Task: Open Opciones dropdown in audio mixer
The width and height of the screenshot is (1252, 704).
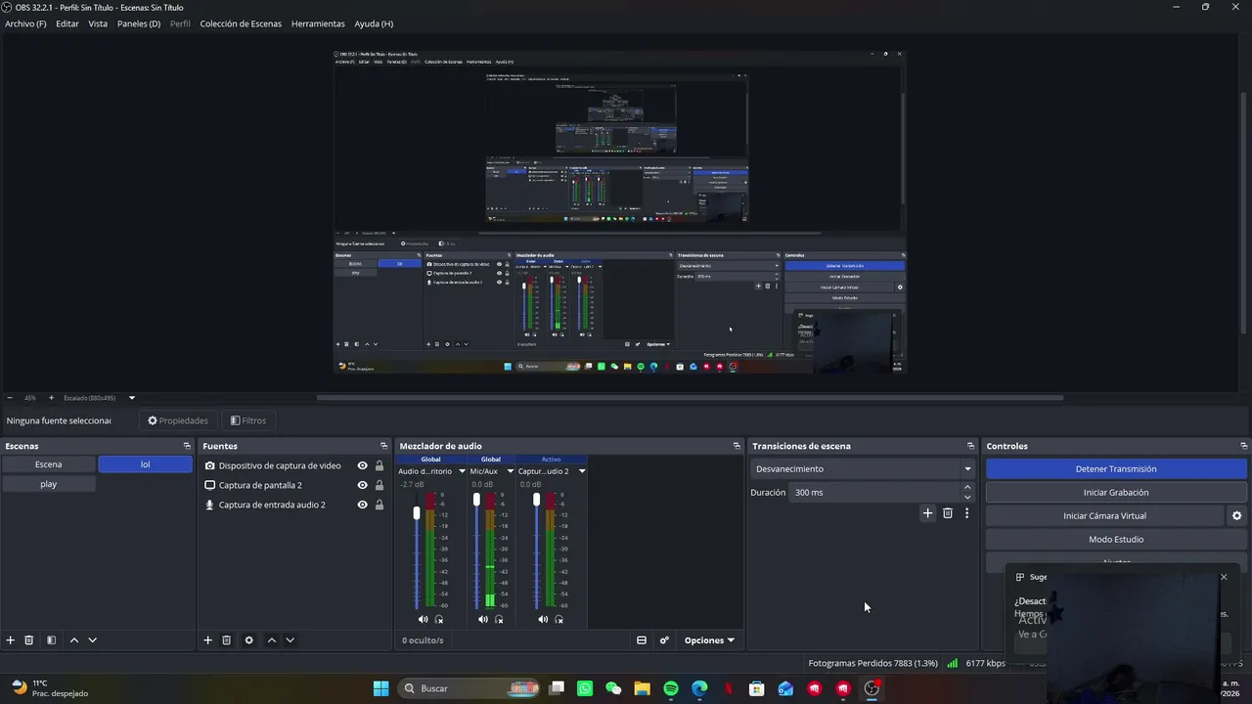Action: tap(709, 640)
